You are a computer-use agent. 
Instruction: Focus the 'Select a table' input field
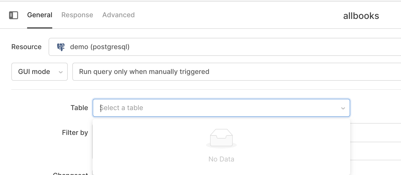221,108
